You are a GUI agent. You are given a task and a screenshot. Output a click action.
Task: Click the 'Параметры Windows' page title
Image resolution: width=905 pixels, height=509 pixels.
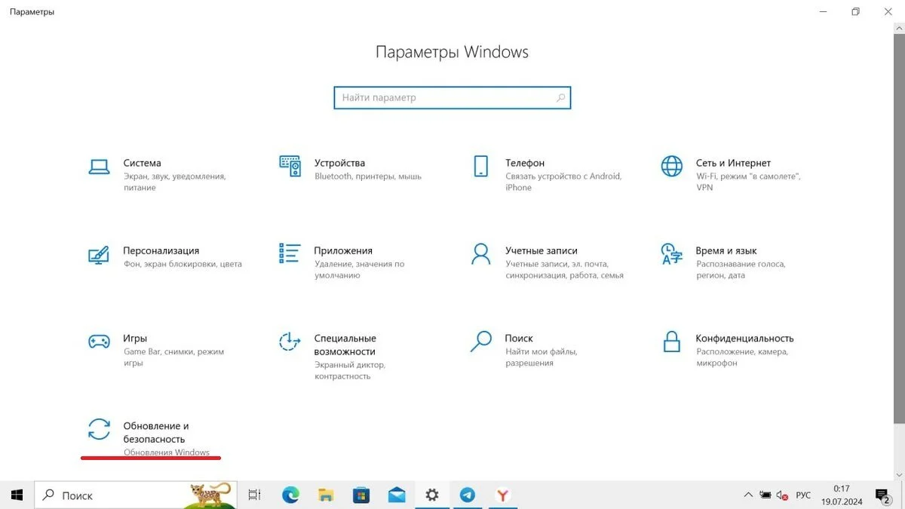452,52
